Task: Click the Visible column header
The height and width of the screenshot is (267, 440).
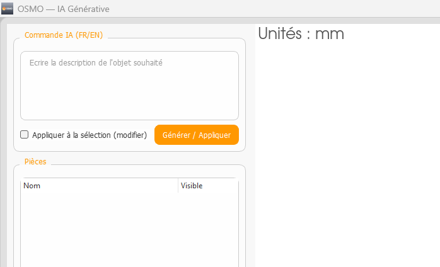Action: pyautogui.click(x=192, y=186)
